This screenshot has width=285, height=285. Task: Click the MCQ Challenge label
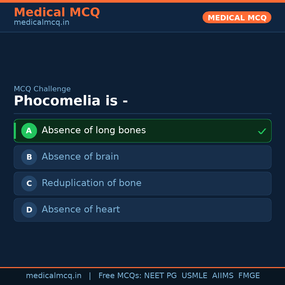(x=42, y=89)
